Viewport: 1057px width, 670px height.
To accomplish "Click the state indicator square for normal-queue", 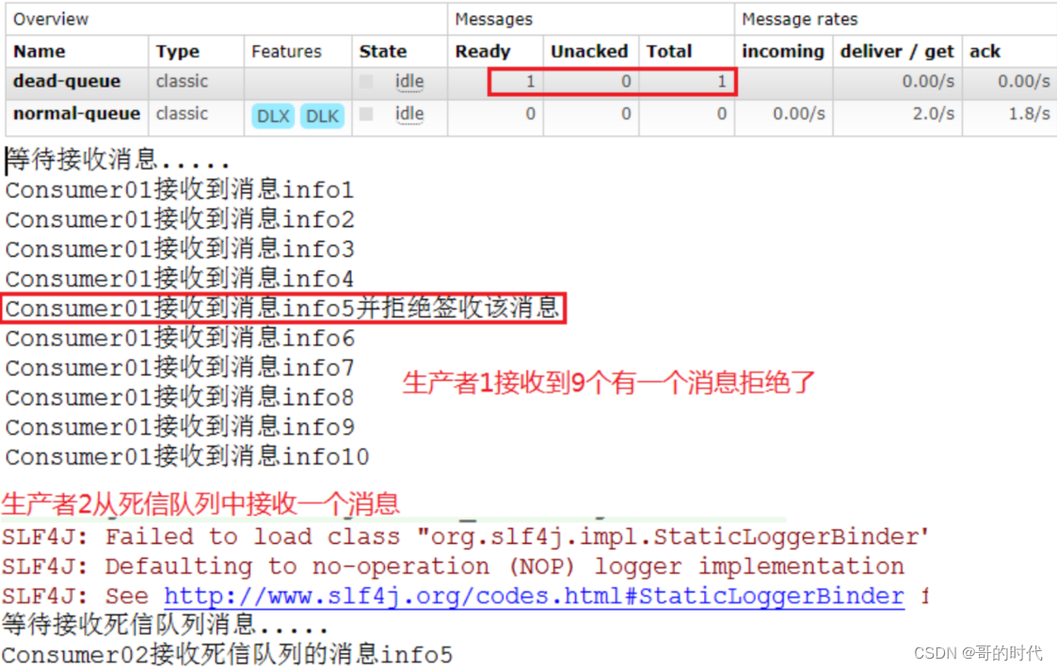I will [366, 114].
